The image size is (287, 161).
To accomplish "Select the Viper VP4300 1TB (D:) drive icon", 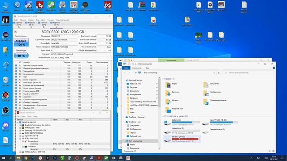I will point(205,123).
